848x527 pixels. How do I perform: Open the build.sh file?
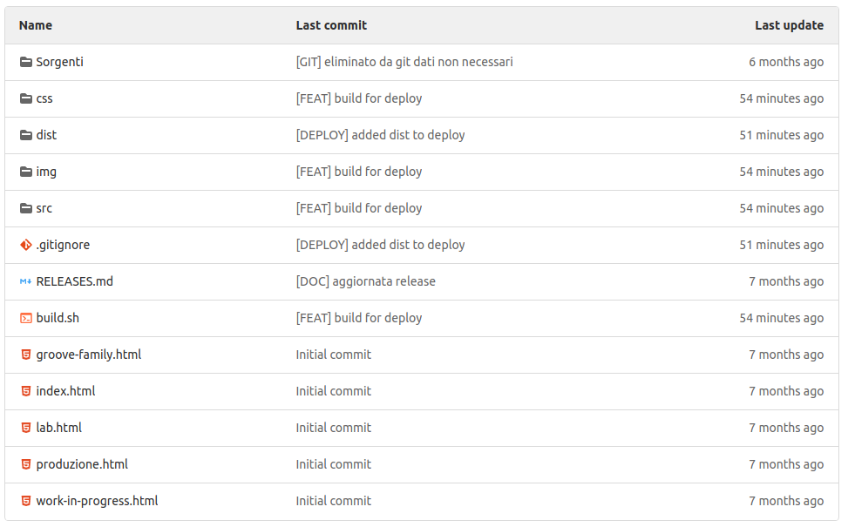point(58,318)
